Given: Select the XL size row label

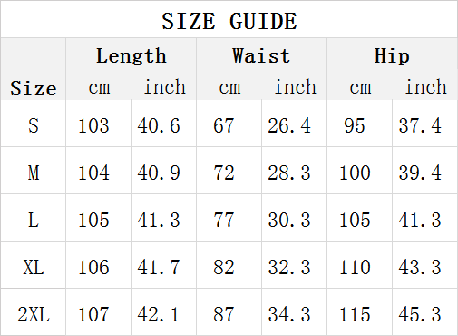Looking at the screenshot, I should click(x=34, y=267).
